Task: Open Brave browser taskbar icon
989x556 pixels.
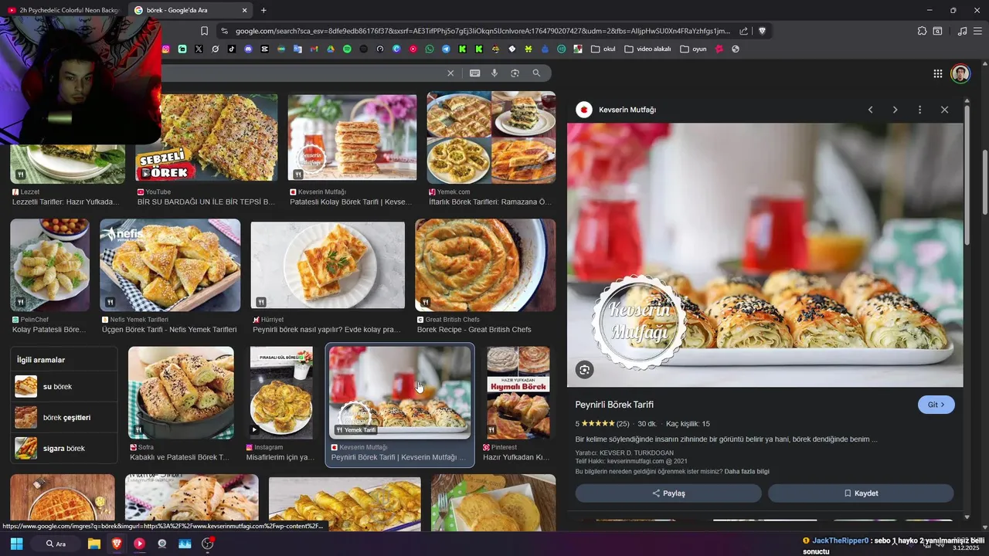Action: point(117,544)
